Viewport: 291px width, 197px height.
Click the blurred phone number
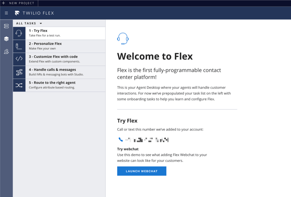pos(147,140)
